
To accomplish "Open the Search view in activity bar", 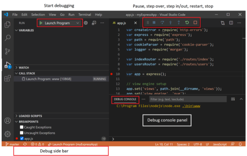I will click(7, 38).
